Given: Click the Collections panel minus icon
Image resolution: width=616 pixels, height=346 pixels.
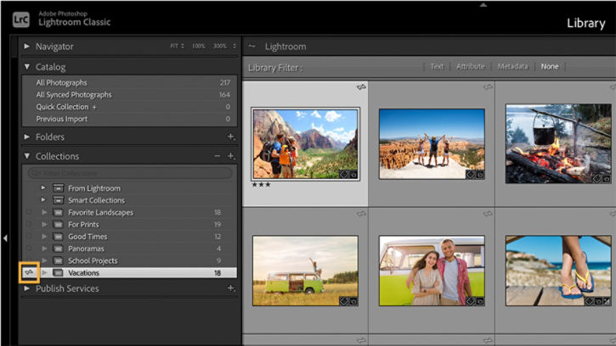Looking at the screenshot, I should (x=218, y=156).
